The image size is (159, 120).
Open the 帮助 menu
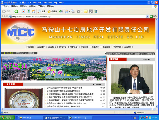pyautogui.click(x=50, y=6)
